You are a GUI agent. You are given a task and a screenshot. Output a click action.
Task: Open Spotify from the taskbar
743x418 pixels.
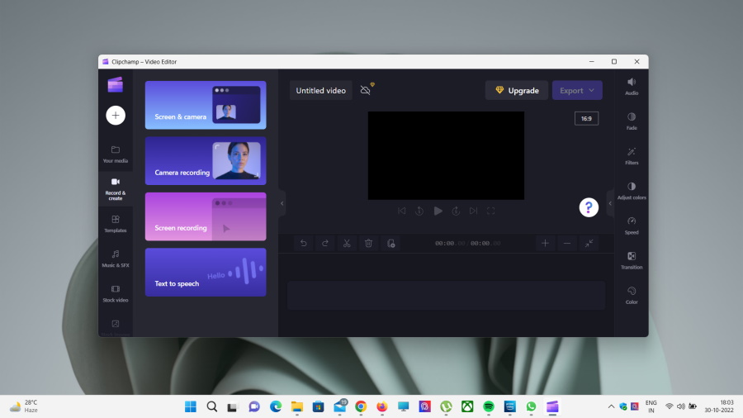[x=489, y=406]
